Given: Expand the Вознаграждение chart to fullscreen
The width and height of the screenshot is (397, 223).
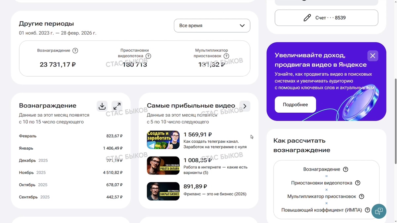Looking at the screenshot, I should pyautogui.click(x=117, y=106).
